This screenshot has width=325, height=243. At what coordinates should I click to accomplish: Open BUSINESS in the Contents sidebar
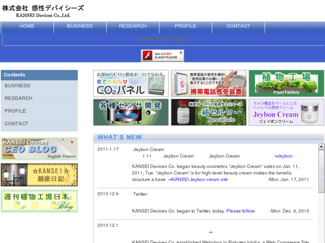(39, 86)
